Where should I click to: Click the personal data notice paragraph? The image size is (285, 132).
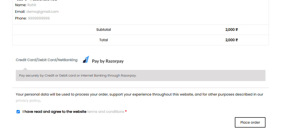coord(139,97)
